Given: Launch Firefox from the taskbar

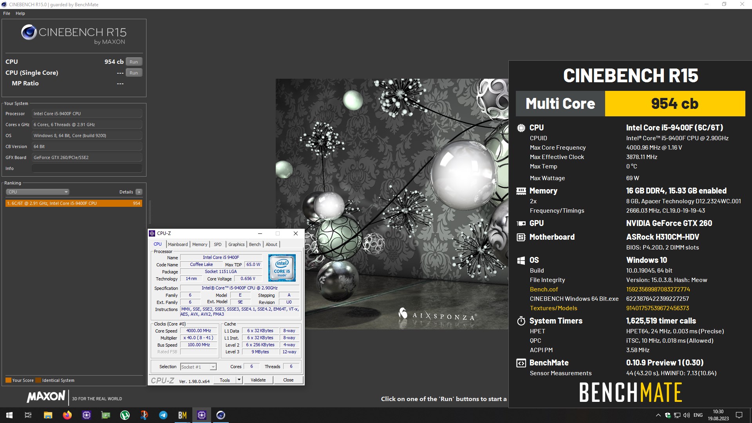Looking at the screenshot, I should click(67, 415).
